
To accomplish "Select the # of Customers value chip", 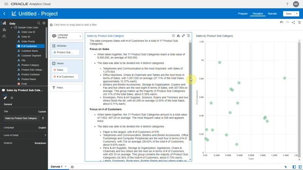I will 65,76.
